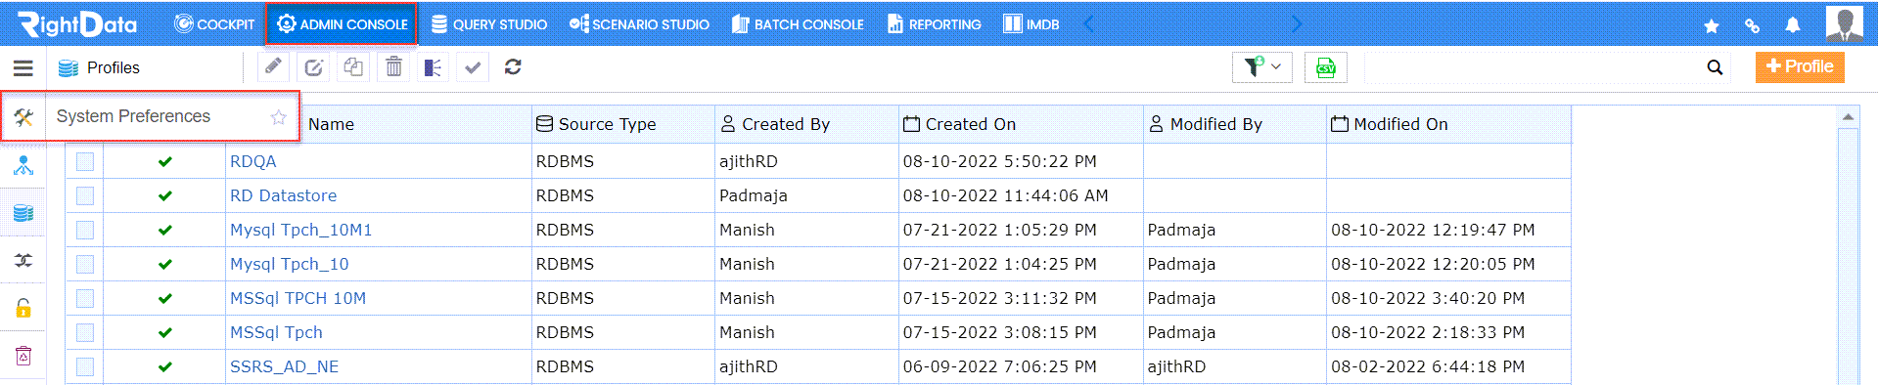Screen dimensions: 1878x385
Task: Click the column split toolbar icon
Action: coord(433,66)
